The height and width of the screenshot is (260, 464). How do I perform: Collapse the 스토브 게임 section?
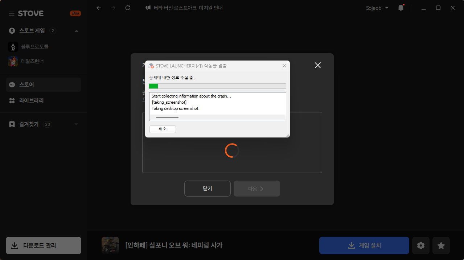(x=76, y=31)
